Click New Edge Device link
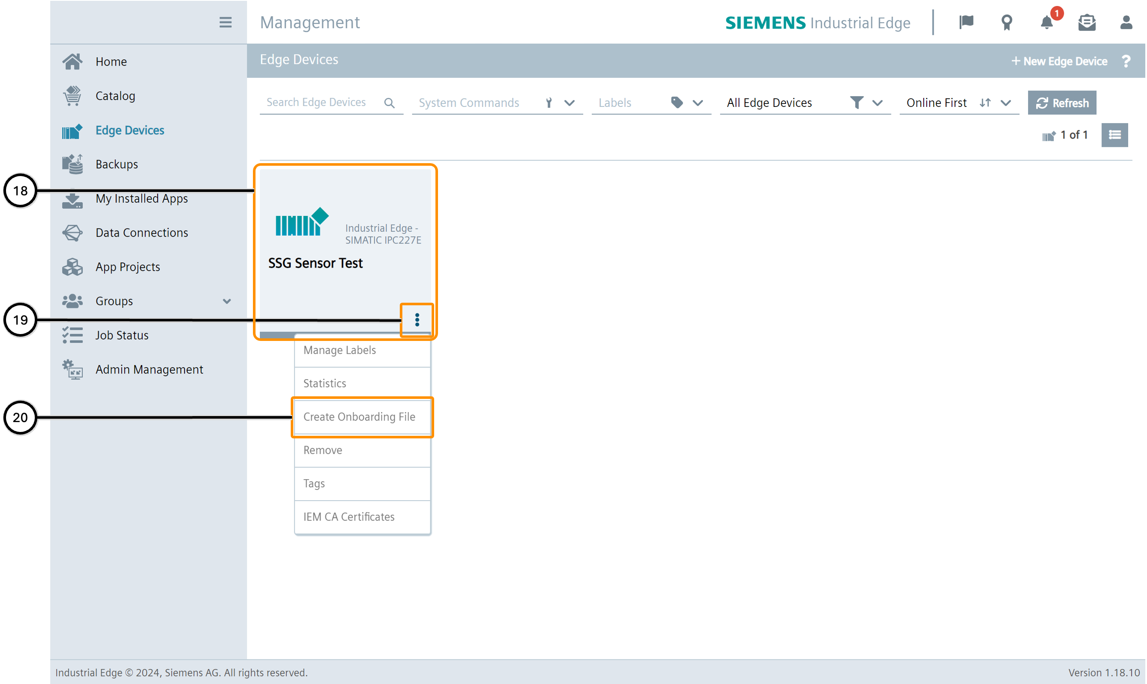 (x=1059, y=61)
